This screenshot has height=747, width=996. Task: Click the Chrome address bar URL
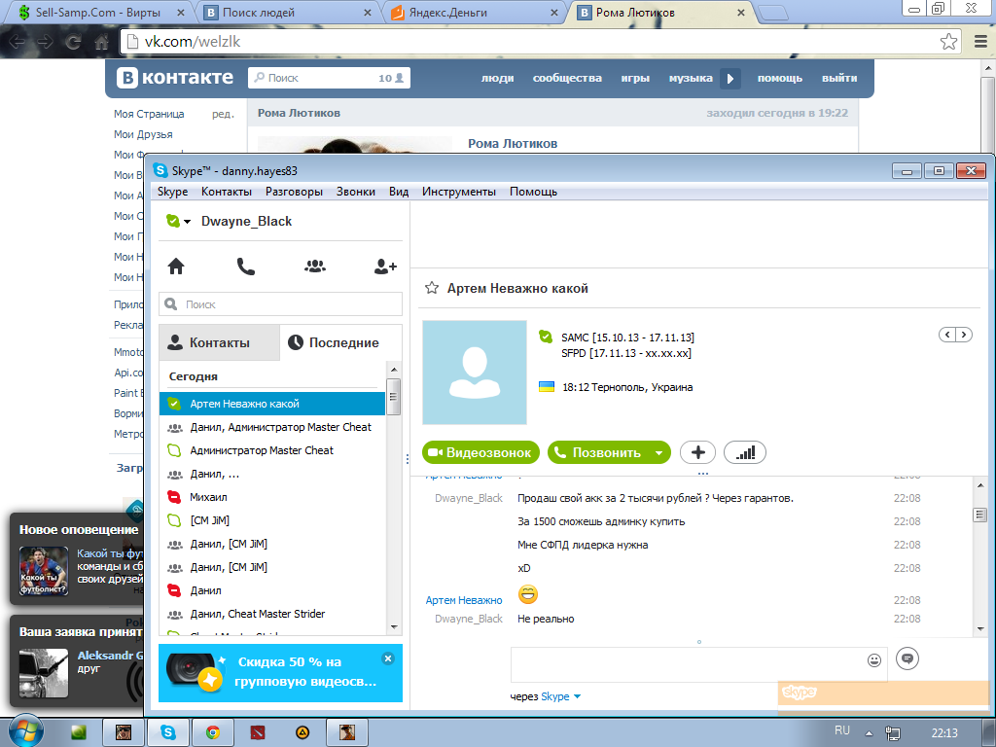click(193, 42)
